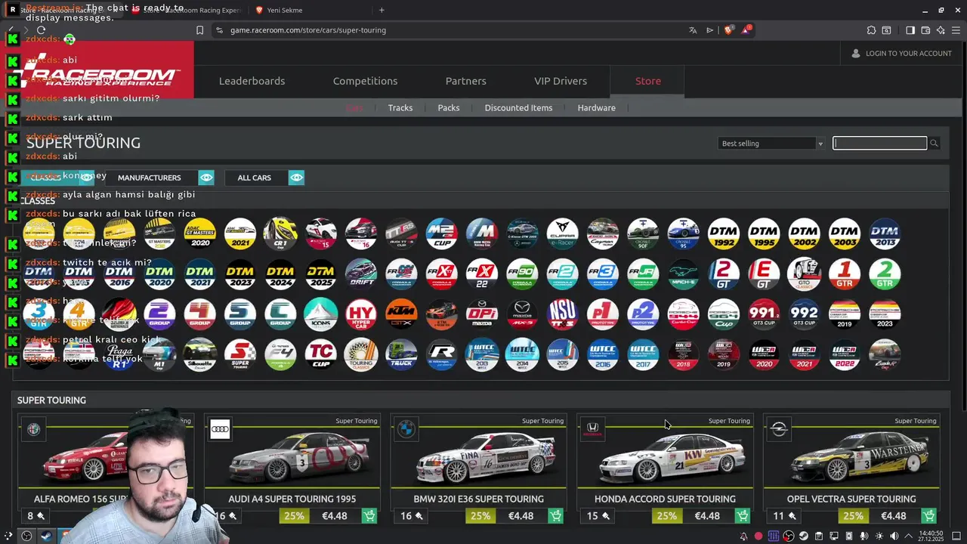
Task: Add BMW 320i E36 to cart
Action: (x=556, y=516)
